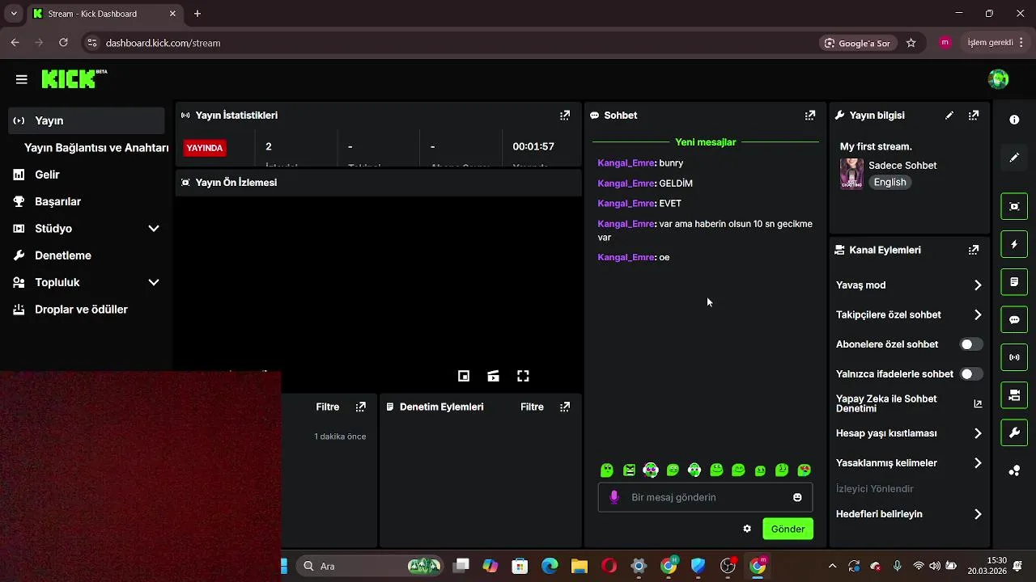
Task: Toggle the broadcast stats widget in the right sidebar
Action: [1014, 357]
